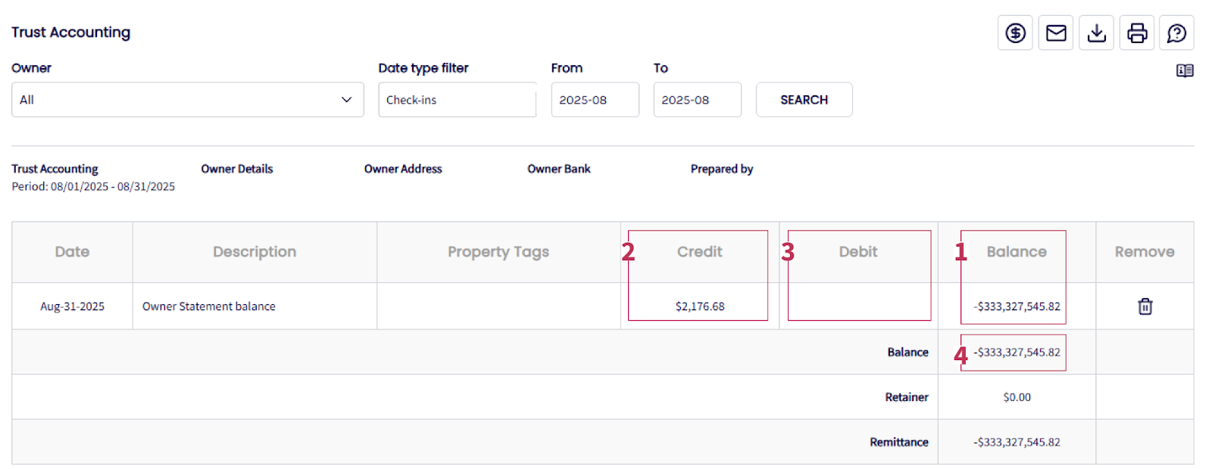This screenshot has width=1212, height=469.
Task: Click the open book guide icon
Action: pyautogui.click(x=1185, y=70)
